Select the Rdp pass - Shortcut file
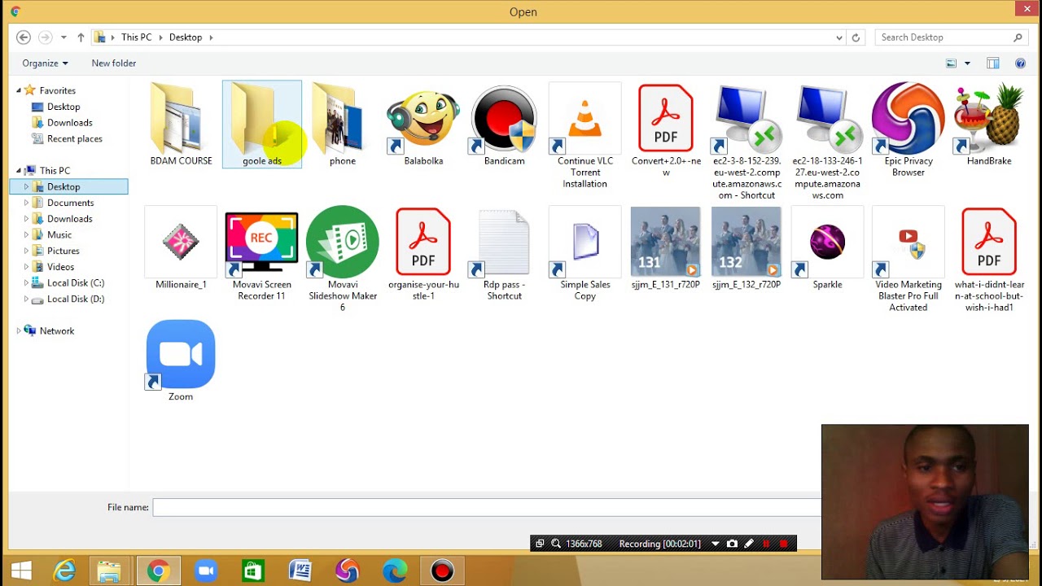This screenshot has height=586, width=1042. click(x=504, y=254)
